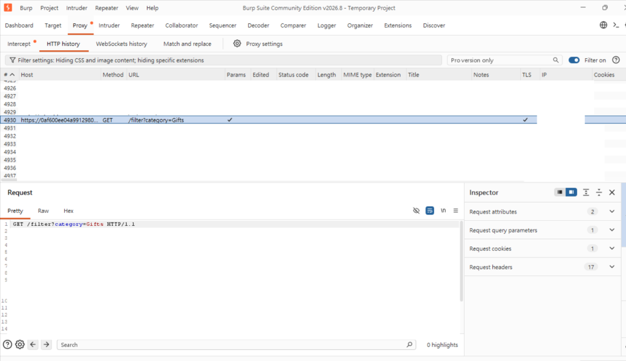This screenshot has width=626, height=361.
Task: Switch request view to Raw tab
Action: pos(43,210)
